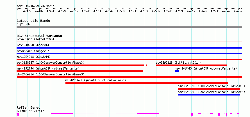Click the Cytogenetic Bands track title
The image size is (250, 117).
coord(33,21)
